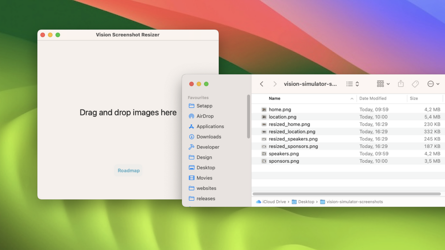The width and height of the screenshot is (445, 250).
Task: Open Movies in the Finder sidebar
Action: click(201, 178)
